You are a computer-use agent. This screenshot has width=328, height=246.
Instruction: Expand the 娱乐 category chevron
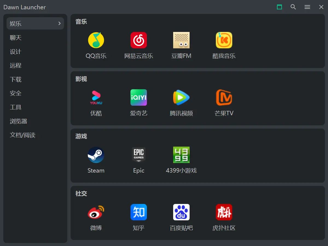tap(59, 23)
